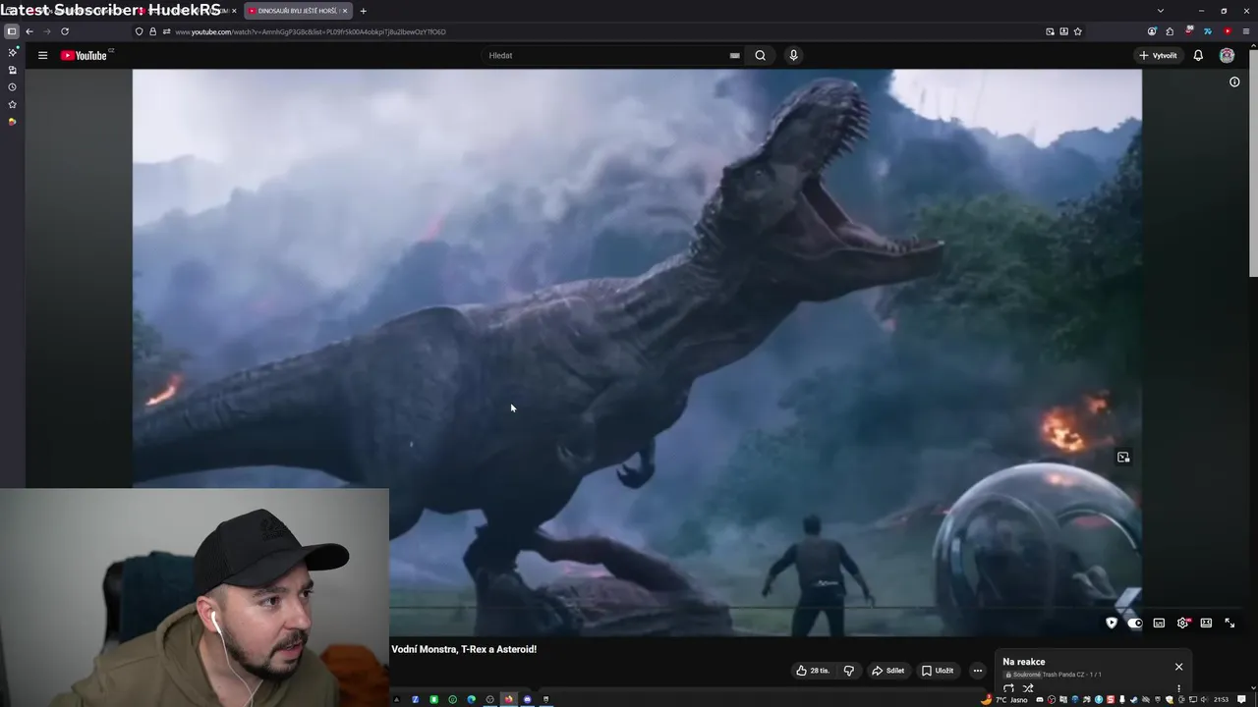This screenshot has width=1258, height=707.
Task: Dislike the video with thumbs down
Action: click(x=849, y=671)
